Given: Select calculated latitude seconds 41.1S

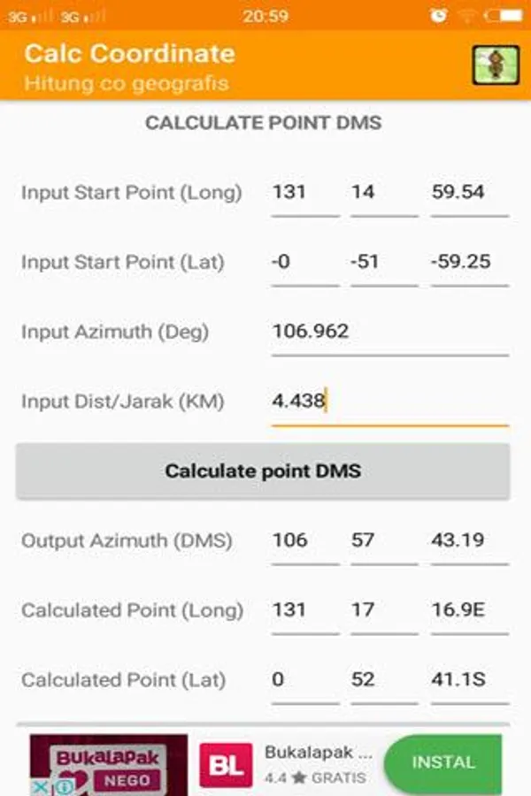Looking at the screenshot, I should click(x=469, y=680).
